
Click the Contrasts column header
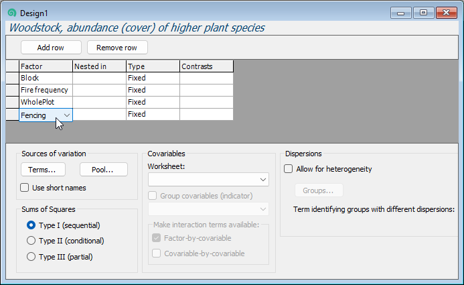[x=206, y=66]
